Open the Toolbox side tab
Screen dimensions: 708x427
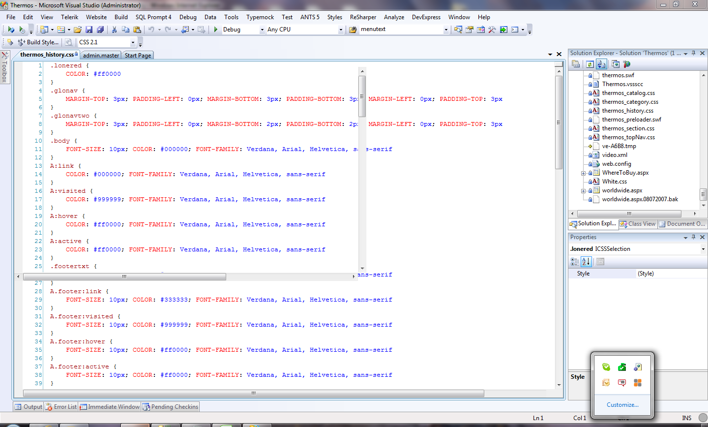pyautogui.click(x=5, y=66)
